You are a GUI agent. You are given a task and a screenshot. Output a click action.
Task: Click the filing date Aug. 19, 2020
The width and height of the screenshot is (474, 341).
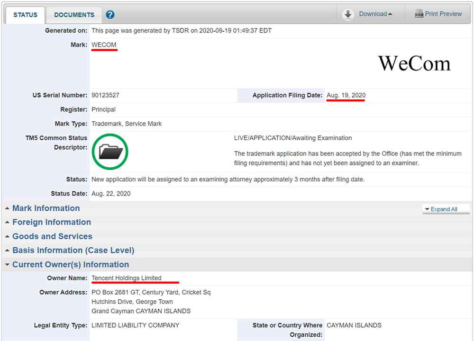pos(346,95)
